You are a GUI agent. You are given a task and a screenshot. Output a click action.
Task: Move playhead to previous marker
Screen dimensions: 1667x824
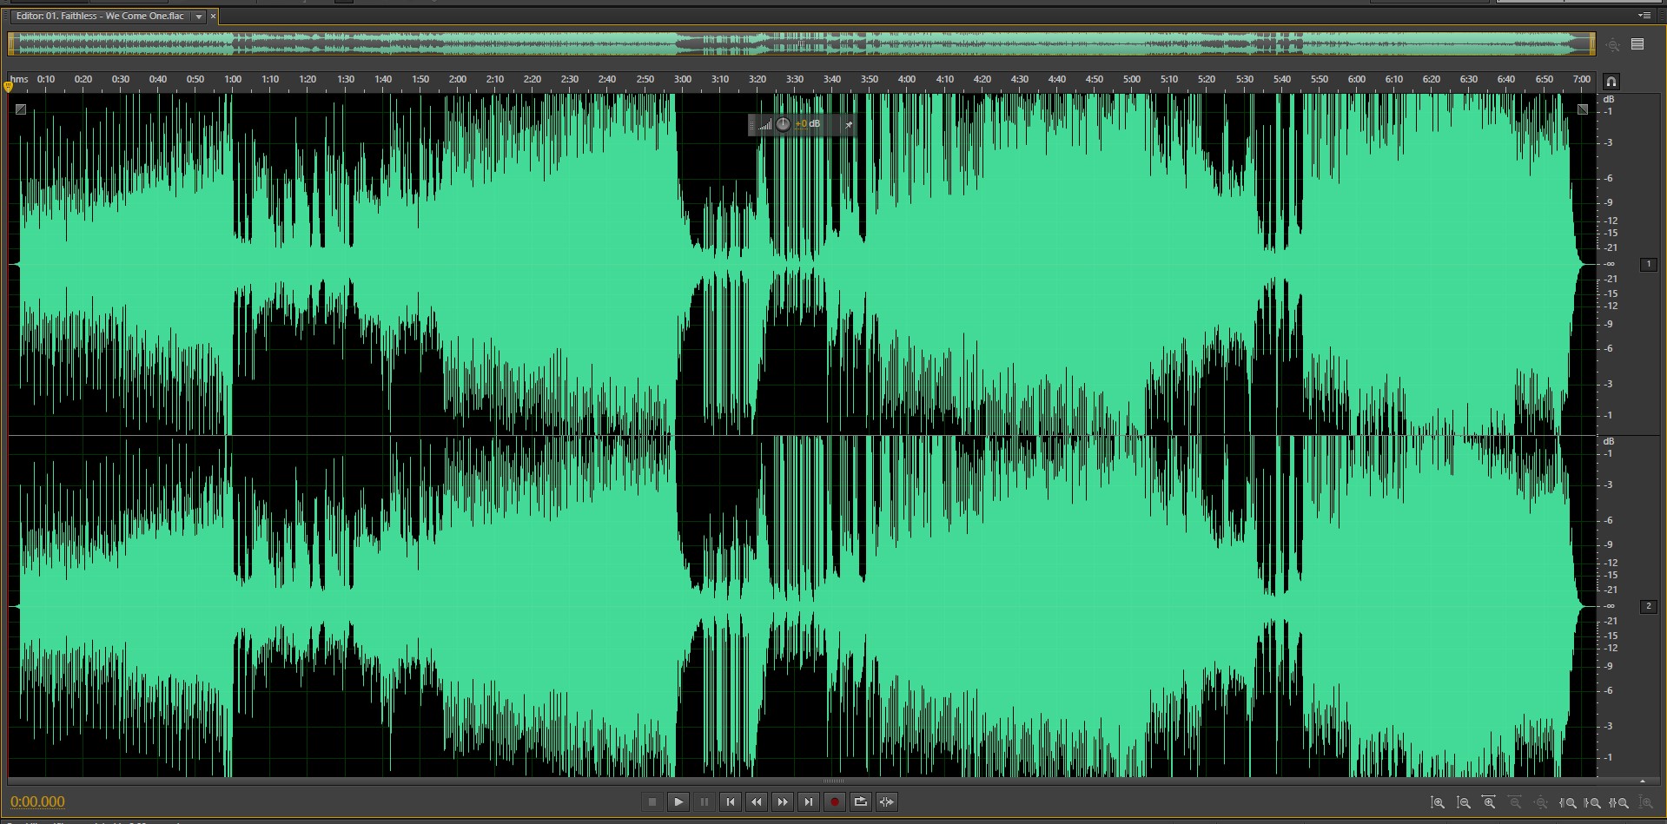click(x=731, y=801)
